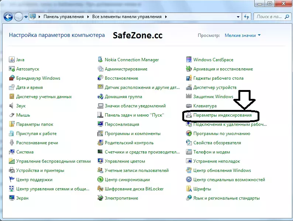Click the Диспетчер устройств icon
This screenshot has height=221, width=293.
point(189,87)
